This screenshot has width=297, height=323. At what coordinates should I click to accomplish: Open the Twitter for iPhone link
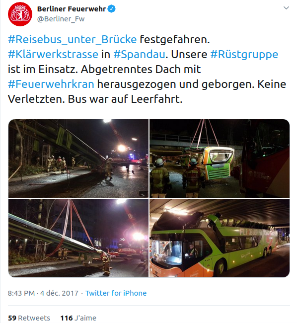click(116, 293)
